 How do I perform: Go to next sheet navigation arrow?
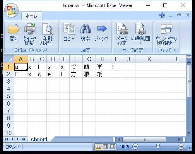coord(18,139)
